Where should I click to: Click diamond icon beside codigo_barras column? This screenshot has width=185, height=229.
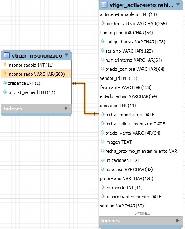[x=103, y=41]
